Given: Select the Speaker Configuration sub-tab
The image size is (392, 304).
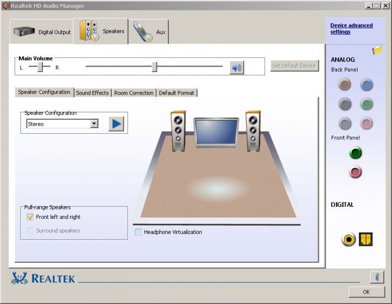Looking at the screenshot, I should tap(44, 92).
